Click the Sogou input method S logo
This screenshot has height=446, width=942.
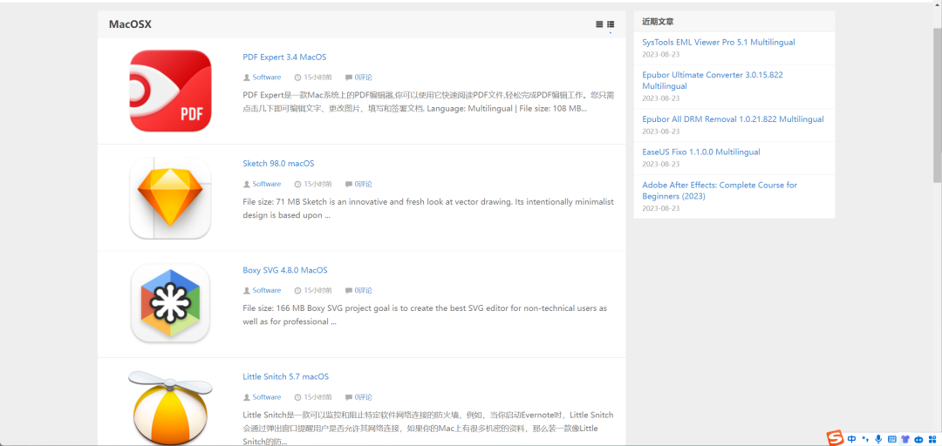tap(835, 438)
